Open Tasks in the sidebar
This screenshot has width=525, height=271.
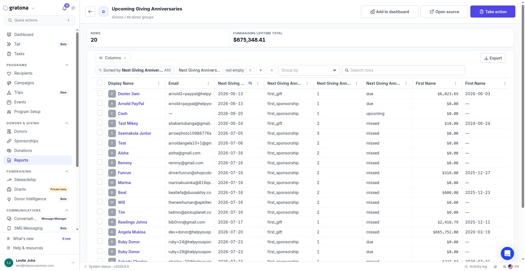click(x=38, y=54)
